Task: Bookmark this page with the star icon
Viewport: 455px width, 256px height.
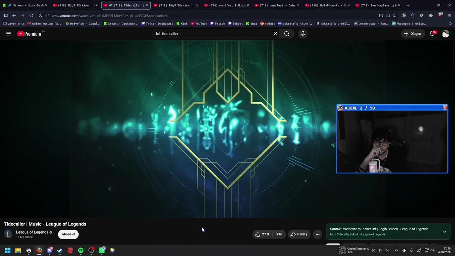Action: click(x=395, y=16)
